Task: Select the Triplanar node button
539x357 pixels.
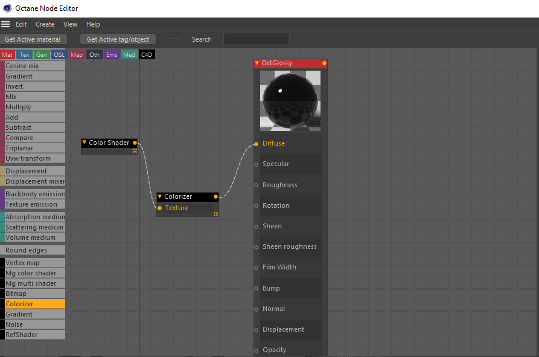Action: coord(33,148)
